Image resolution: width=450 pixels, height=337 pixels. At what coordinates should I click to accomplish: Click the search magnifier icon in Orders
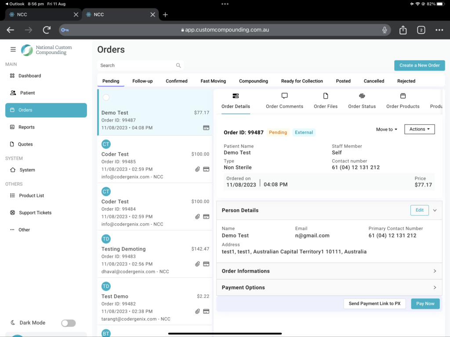coord(178,65)
